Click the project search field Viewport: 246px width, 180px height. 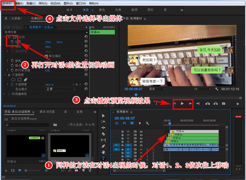(27, 125)
